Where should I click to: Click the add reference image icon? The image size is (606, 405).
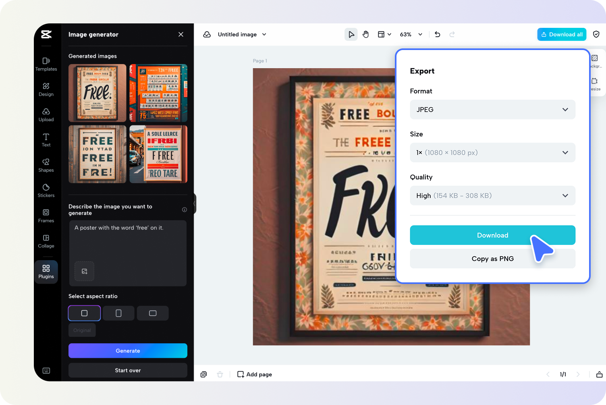85,271
